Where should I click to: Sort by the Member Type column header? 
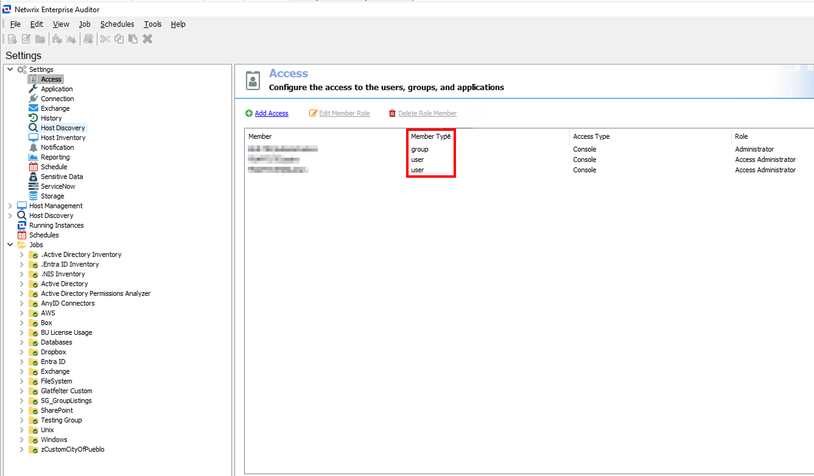[430, 136]
